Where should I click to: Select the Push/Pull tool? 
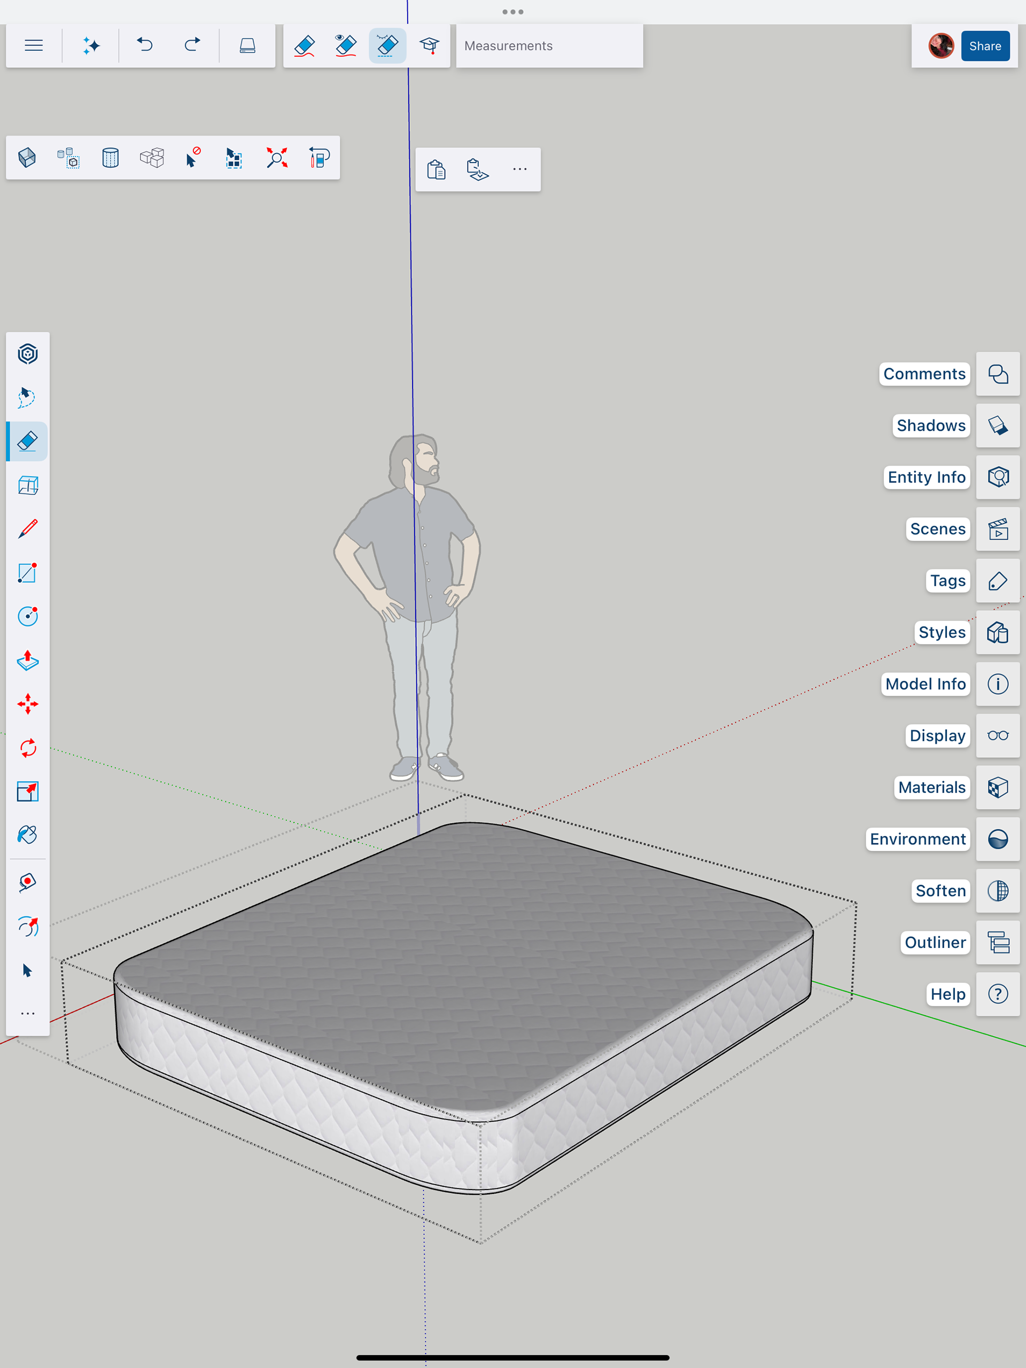pyautogui.click(x=27, y=660)
